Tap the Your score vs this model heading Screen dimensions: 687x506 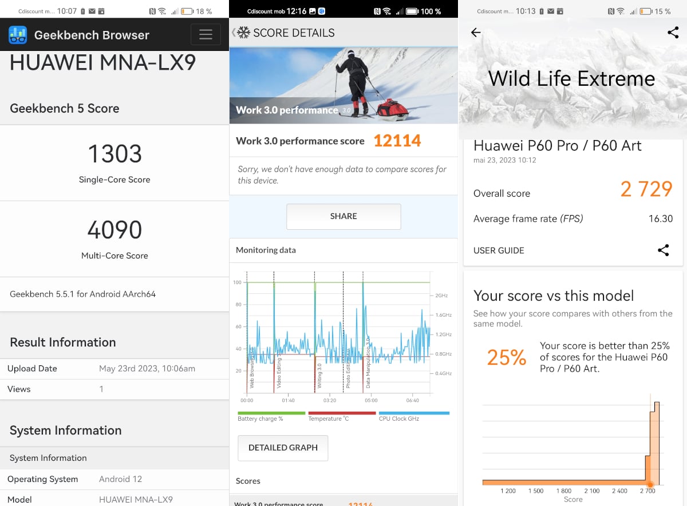[554, 296]
